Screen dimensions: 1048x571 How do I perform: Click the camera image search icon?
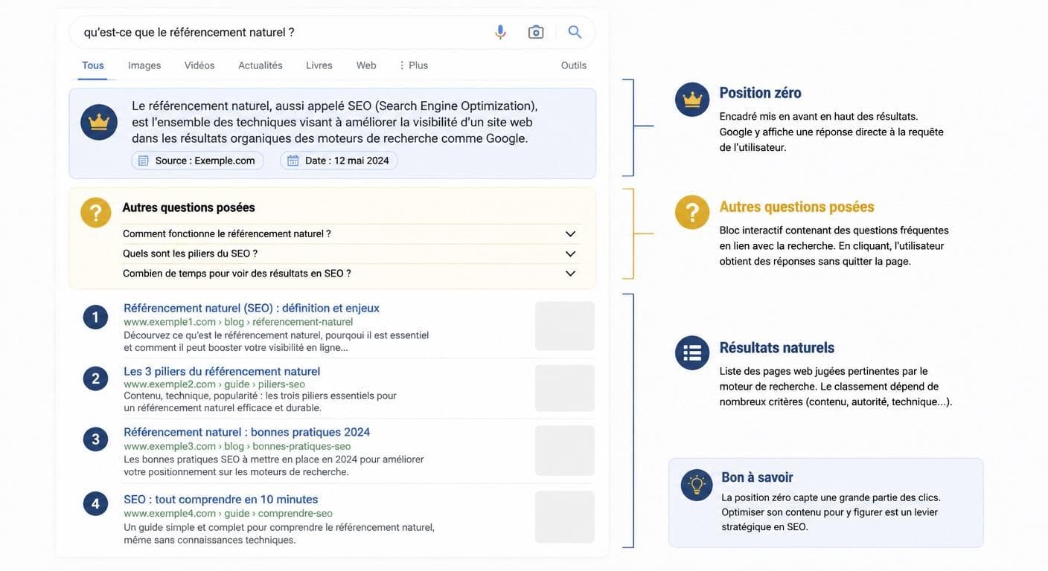click(x=536, y=32)
